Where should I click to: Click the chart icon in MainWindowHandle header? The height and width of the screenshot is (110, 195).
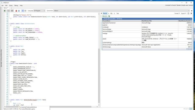pos(191,21)
